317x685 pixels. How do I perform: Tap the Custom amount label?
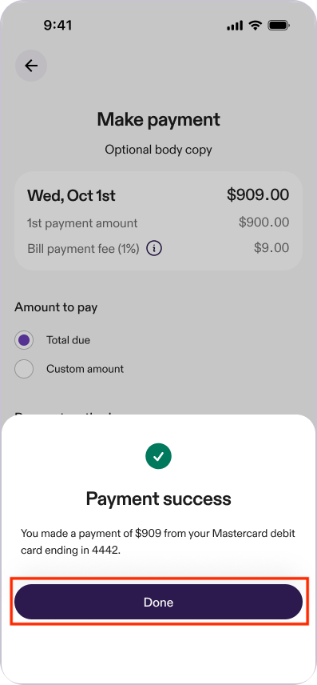pyautogui.click(x=85, y=369)
